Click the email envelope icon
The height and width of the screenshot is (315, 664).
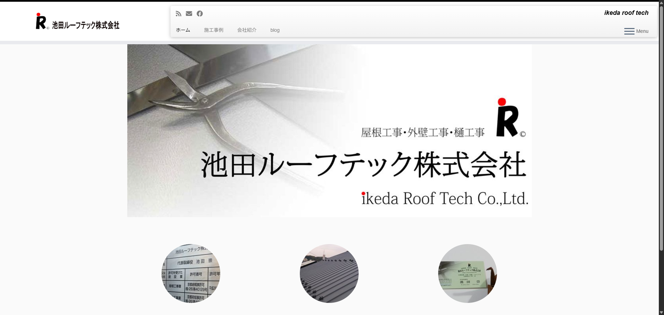[189, 13]
